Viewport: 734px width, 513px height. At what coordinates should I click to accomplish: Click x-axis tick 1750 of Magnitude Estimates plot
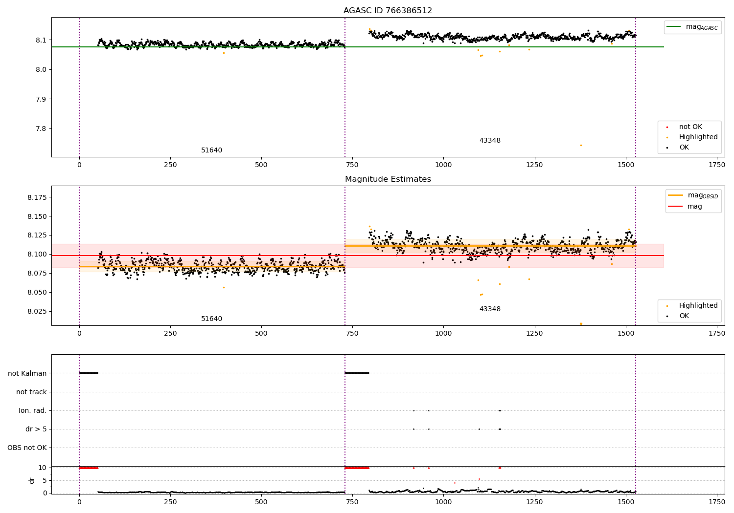pyautogui.click(x=717, y=333)
